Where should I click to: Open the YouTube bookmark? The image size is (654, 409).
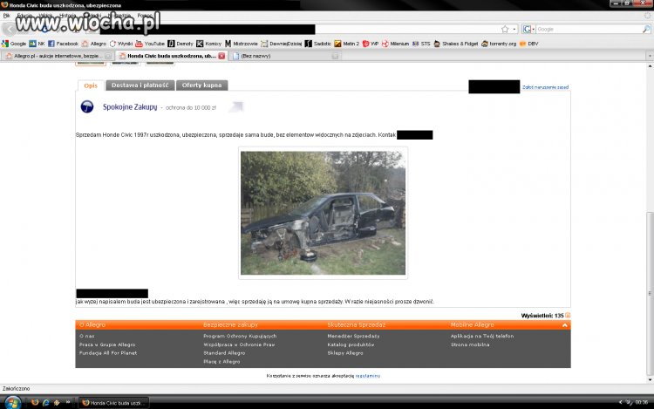coord(150,44)
